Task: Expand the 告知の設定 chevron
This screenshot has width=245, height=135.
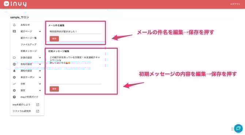Action: pyautogui.click(x=40, y=64)
